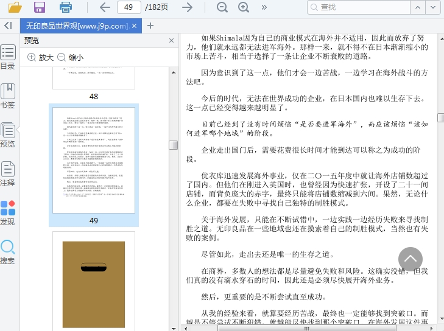Viewport: 444px width, 331px height.
Task: Open the 书签 bookmarks panel
Action: (8, 96)
